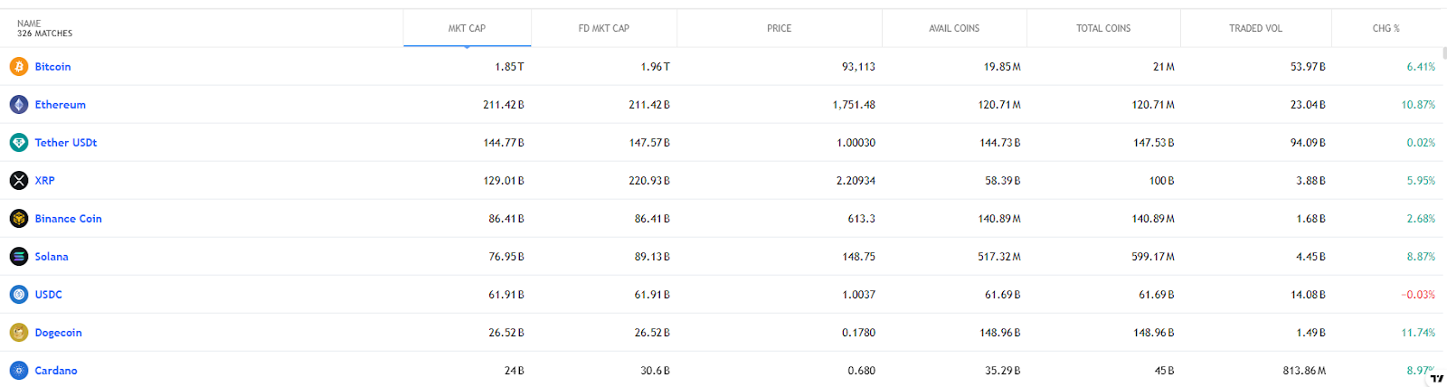Select Solana total coins 599.17M
This screenshot has height=387, width=1447.
[1153, 257]
